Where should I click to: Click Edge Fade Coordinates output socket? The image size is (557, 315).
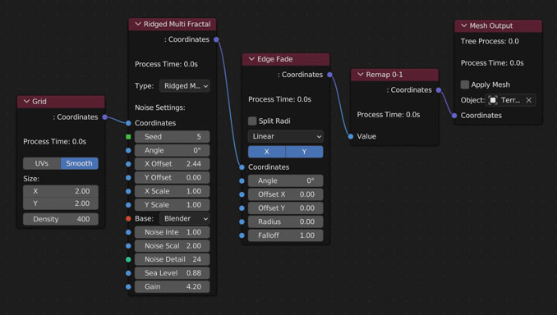pyautogui.click(x=329, y=75)
